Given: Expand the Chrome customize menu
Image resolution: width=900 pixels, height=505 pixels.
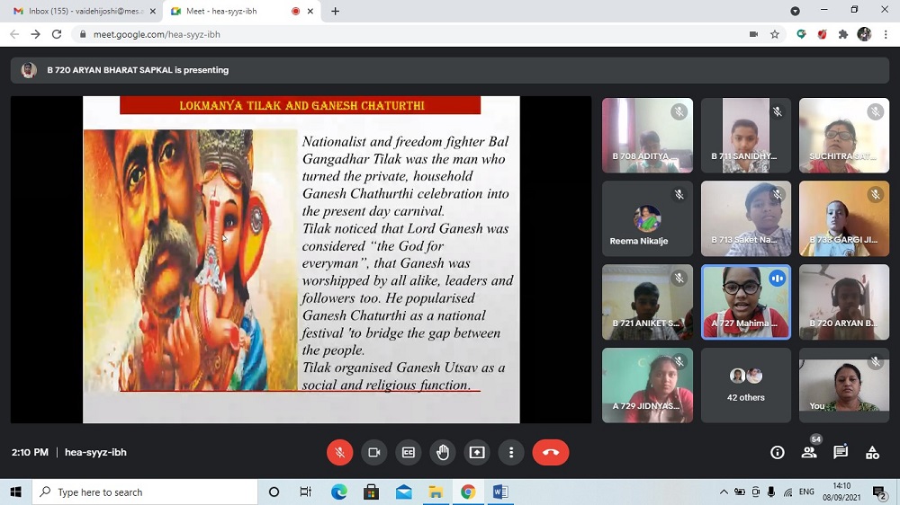Looking at the screenshot, I should (886, 34).
